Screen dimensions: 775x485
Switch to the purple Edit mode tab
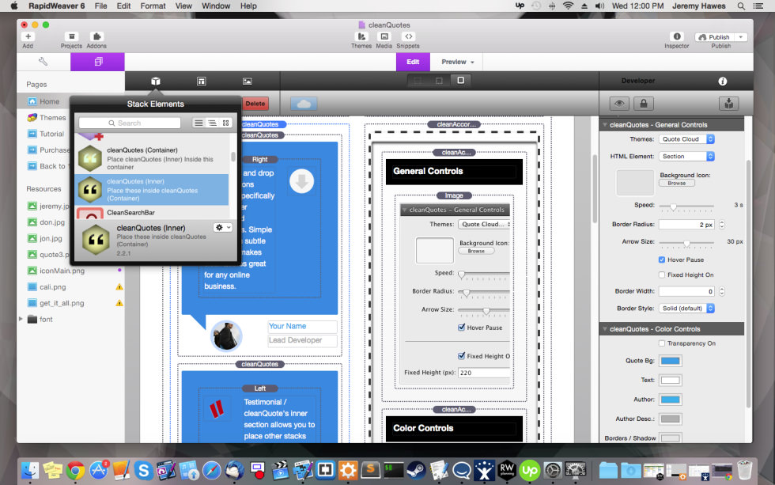[413, 62]
